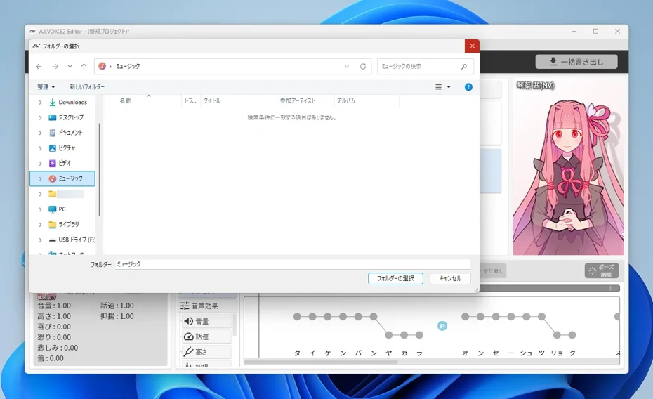Viewport: 653px width, 399px height.
Task: Select ビデオ in the navigation tree
Action: 60,163
